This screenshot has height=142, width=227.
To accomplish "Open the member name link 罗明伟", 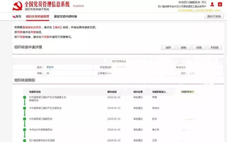I will pos(50,67).
